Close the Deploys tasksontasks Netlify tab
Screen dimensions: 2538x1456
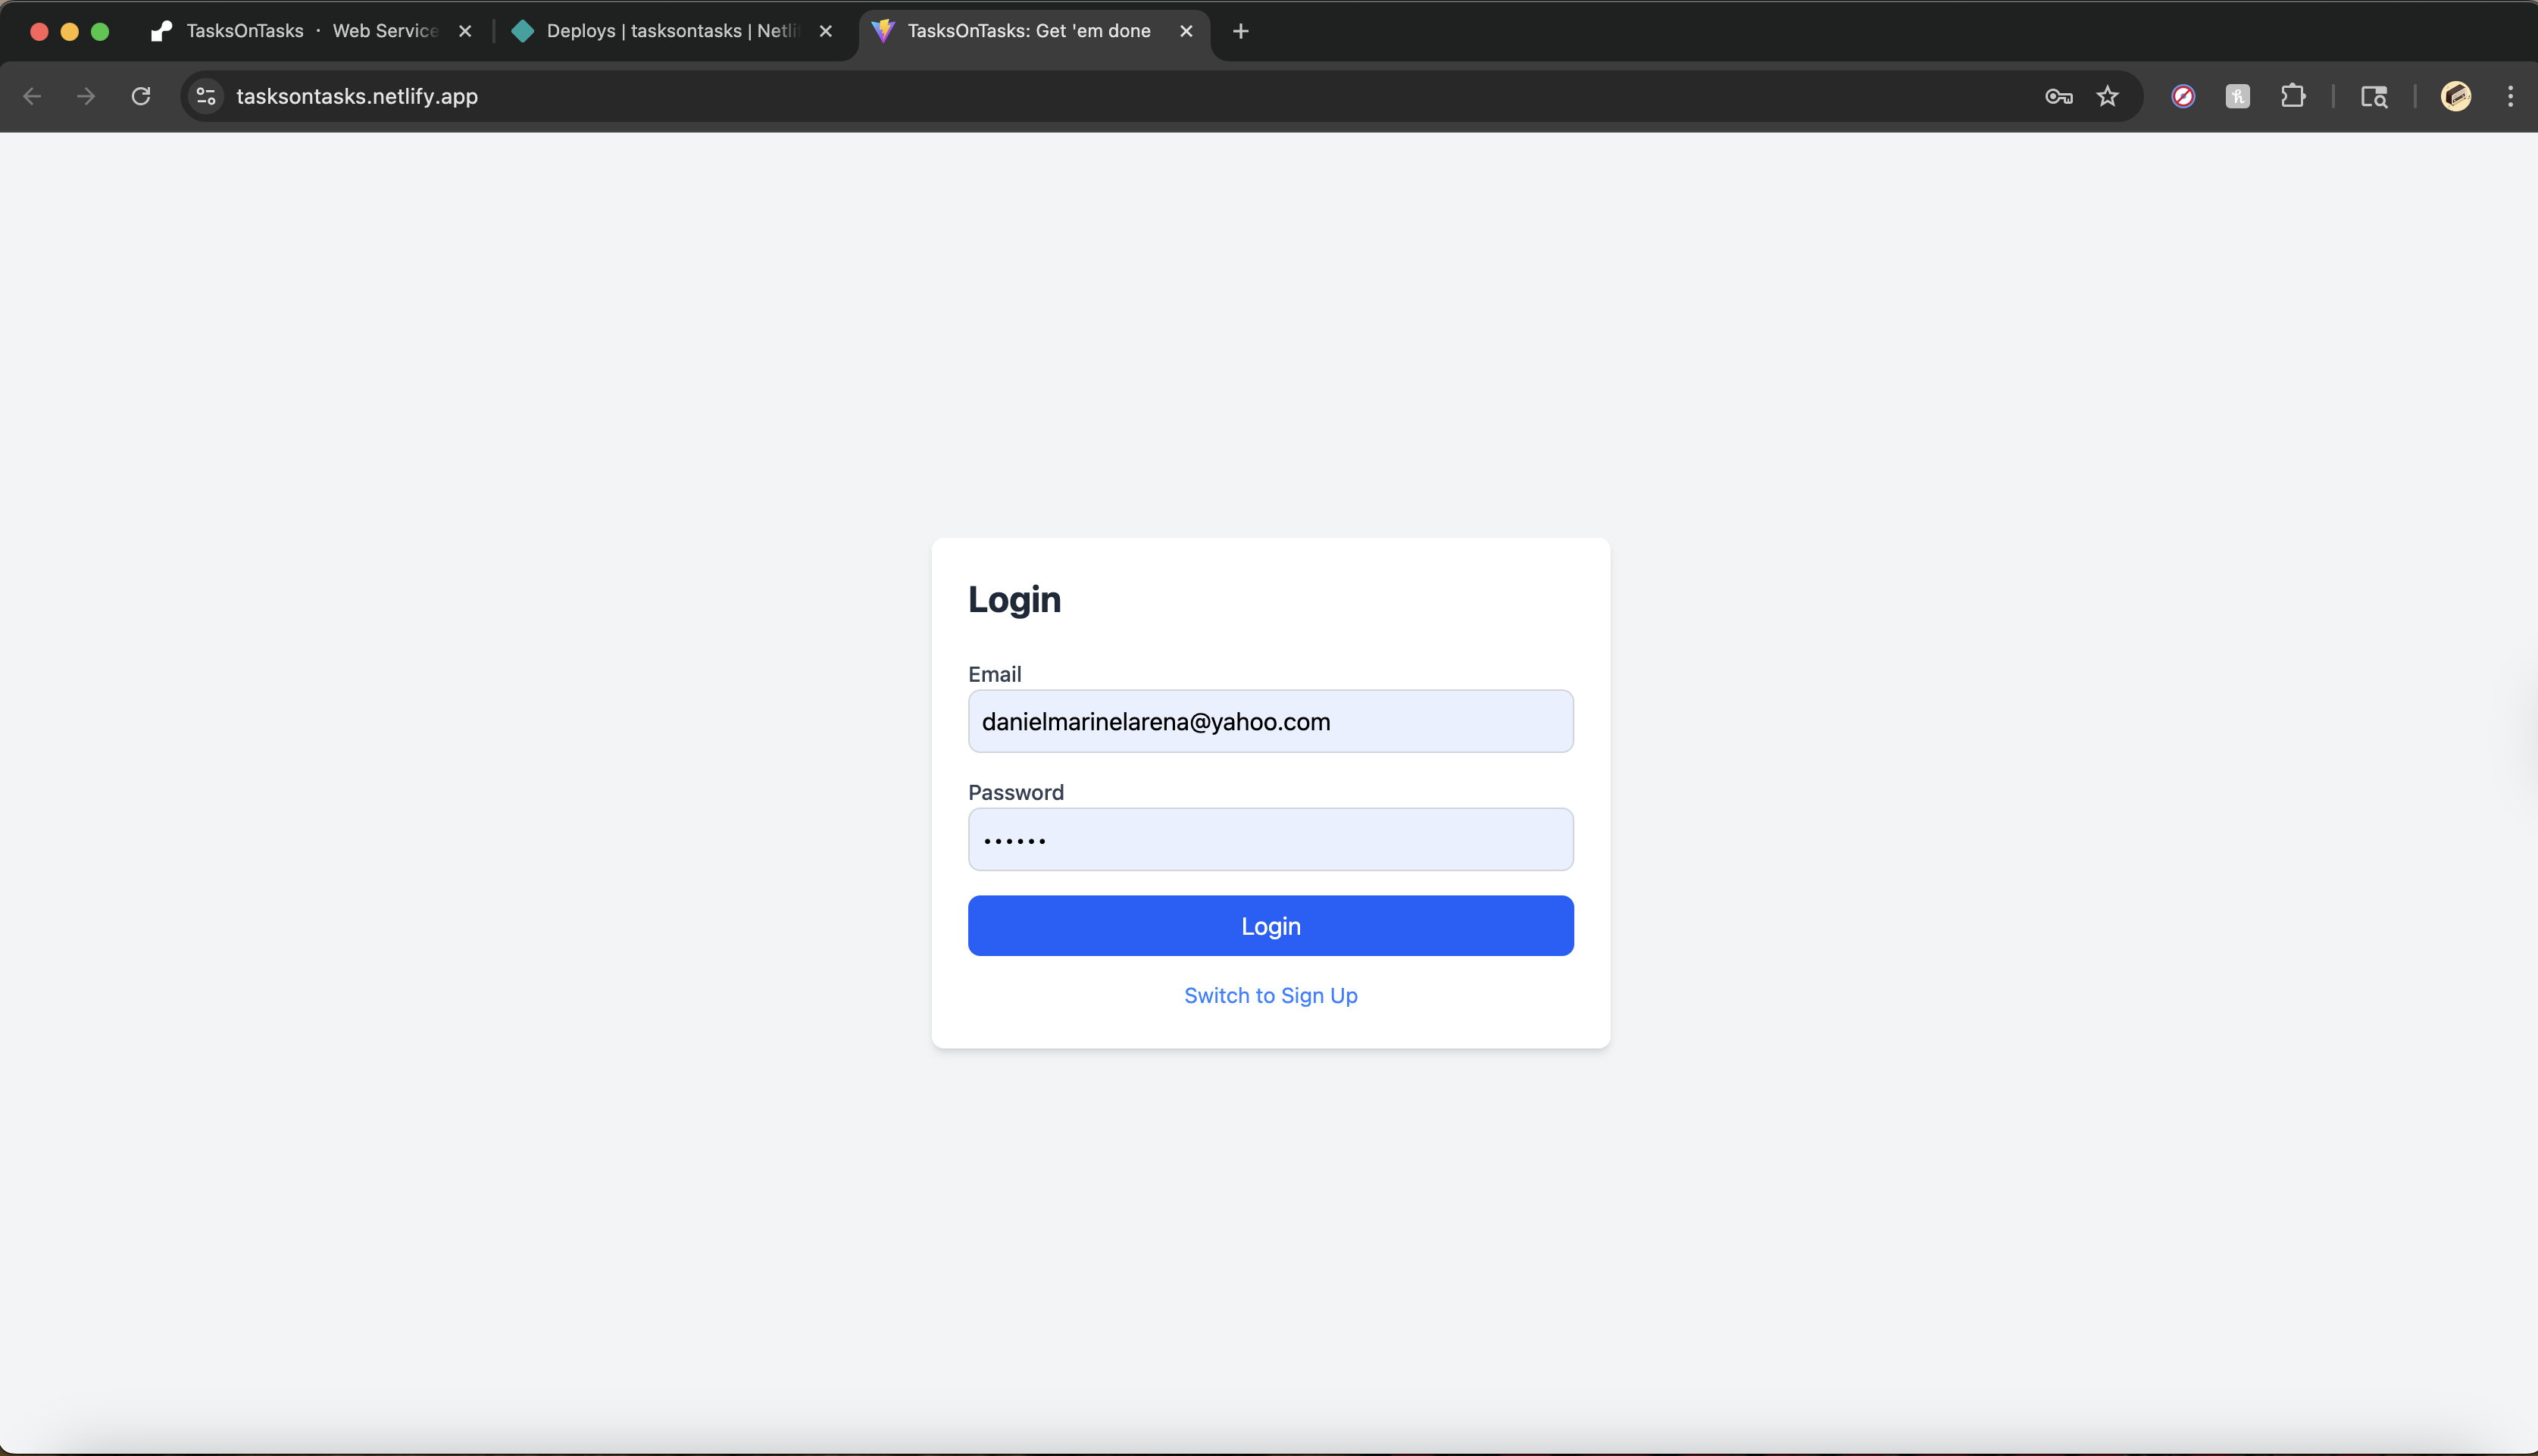(826, 31)
